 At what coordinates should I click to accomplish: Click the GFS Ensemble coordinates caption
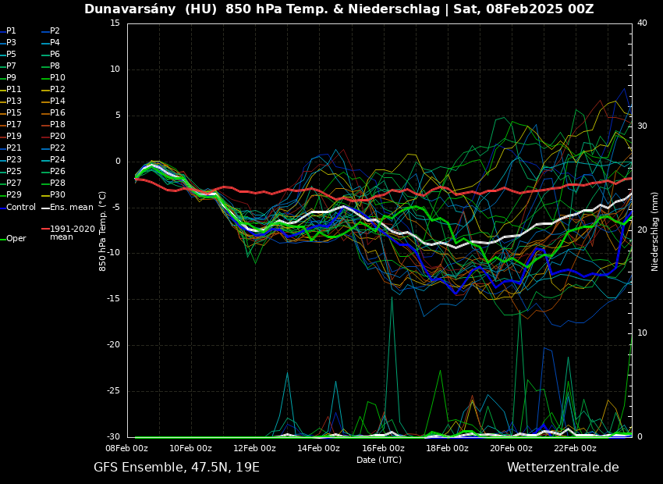click(176, 468)
